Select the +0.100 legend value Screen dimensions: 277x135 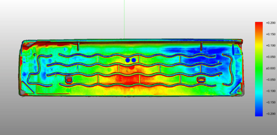(271, 46)
